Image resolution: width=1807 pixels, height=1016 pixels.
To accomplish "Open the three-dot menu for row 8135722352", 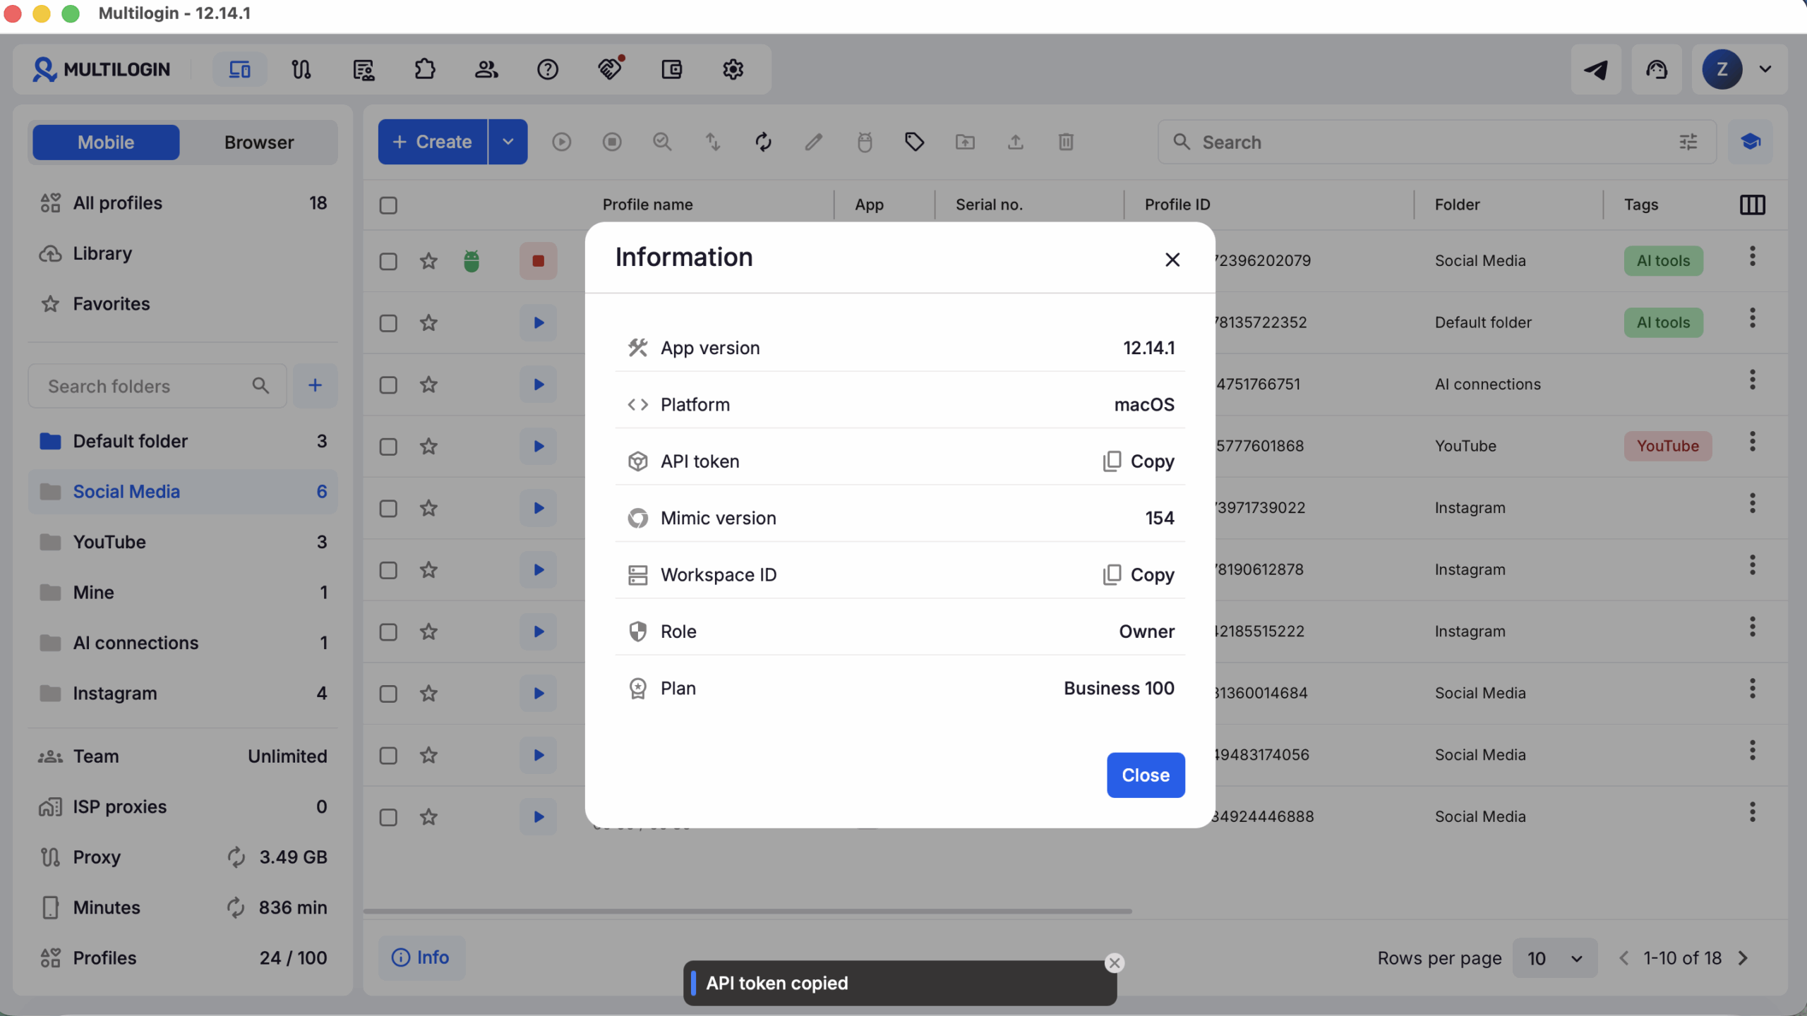I will [1753, 318].
